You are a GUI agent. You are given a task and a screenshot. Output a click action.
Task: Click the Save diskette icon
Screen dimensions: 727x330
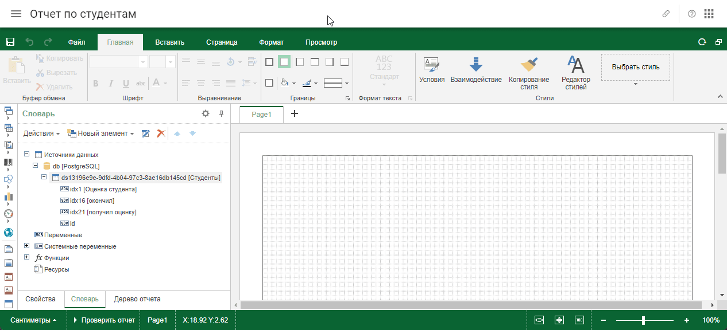click(x=10, y=42)
